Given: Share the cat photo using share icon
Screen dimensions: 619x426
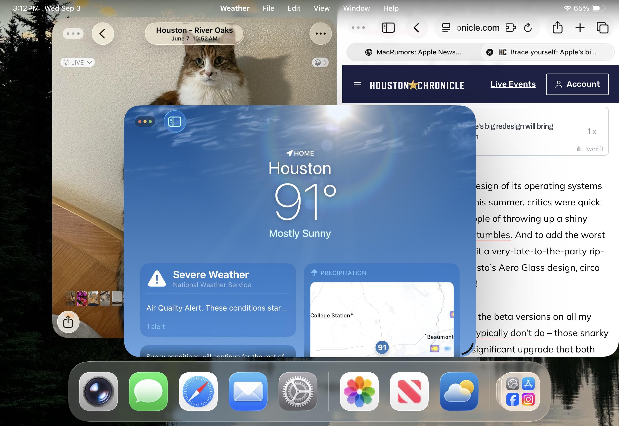Looking at the screenshot, I should pos(68,322).
